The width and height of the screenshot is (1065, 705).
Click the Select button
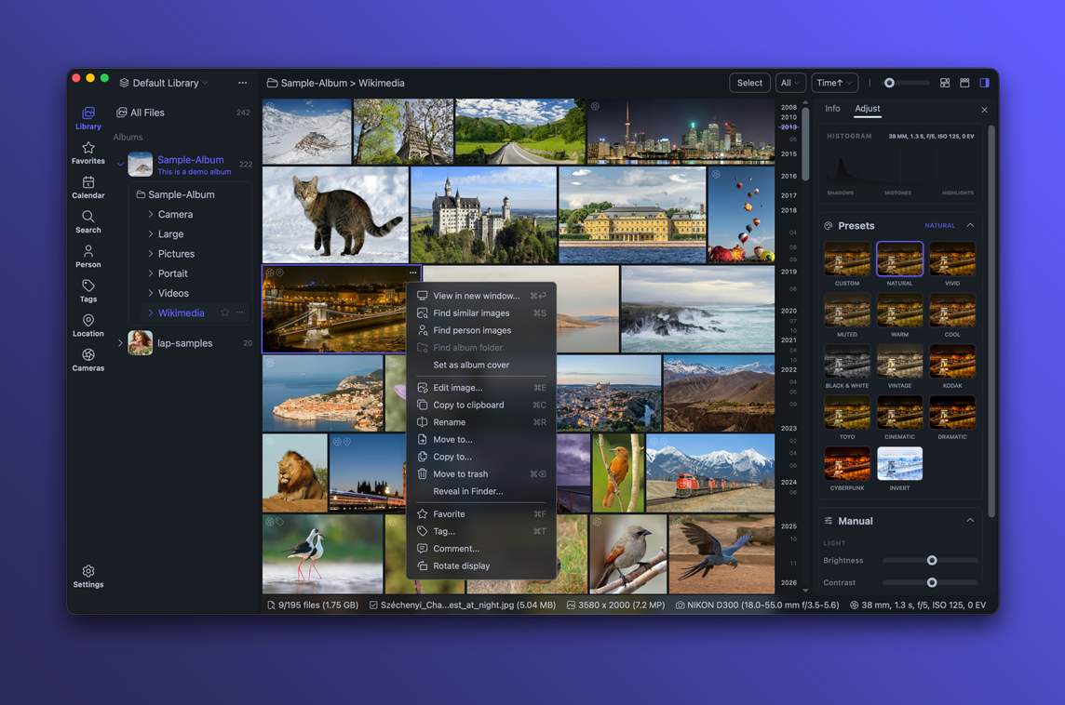point(749,83)
